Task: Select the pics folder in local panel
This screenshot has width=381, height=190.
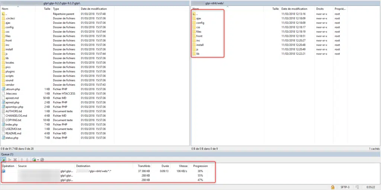Action: (8, 67)
